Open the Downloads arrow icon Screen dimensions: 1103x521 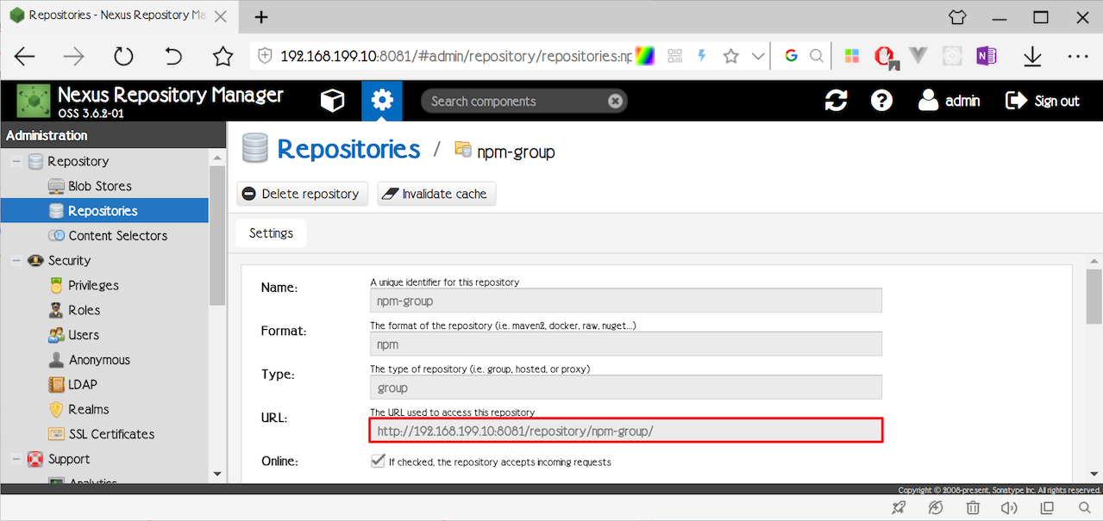(x=1032, y=57)
